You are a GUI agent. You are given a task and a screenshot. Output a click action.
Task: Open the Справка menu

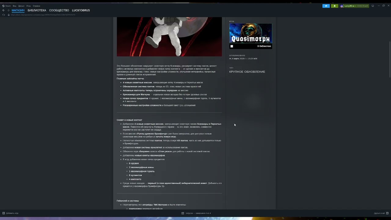pos(36,6)
